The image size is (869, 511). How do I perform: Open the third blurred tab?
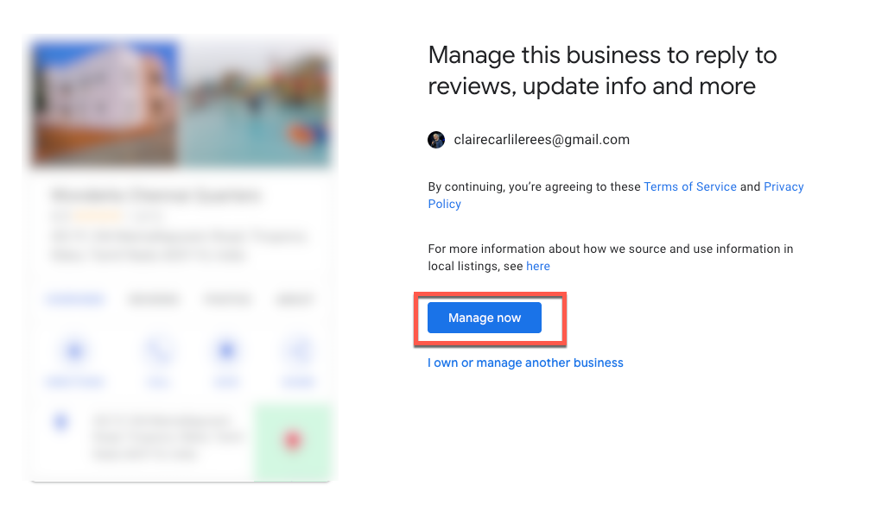tap(226, 300)
